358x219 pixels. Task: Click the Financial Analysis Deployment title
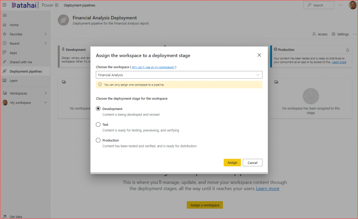tap(105, 17)
